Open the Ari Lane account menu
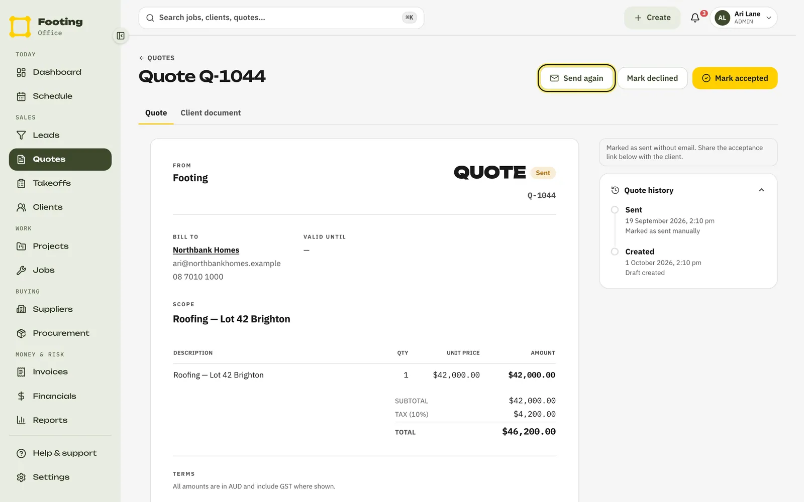This screenshot has height=502, width=804. [743, 18]
